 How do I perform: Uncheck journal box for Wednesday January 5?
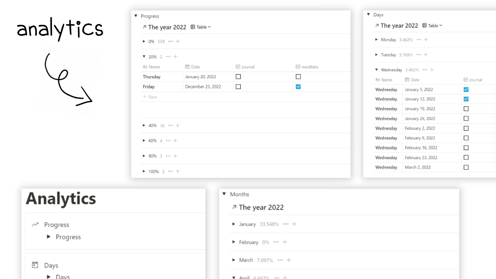[x=466, y=90]
